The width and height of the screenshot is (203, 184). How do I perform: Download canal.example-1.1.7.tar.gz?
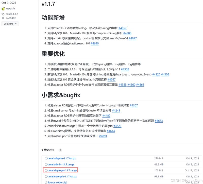pos(62,176)
